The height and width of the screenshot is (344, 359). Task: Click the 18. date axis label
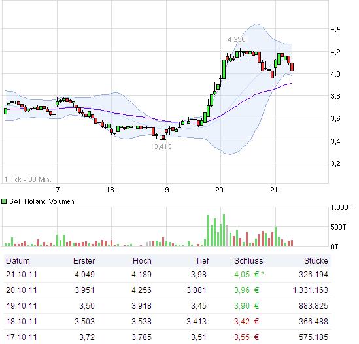pos(112,190)
